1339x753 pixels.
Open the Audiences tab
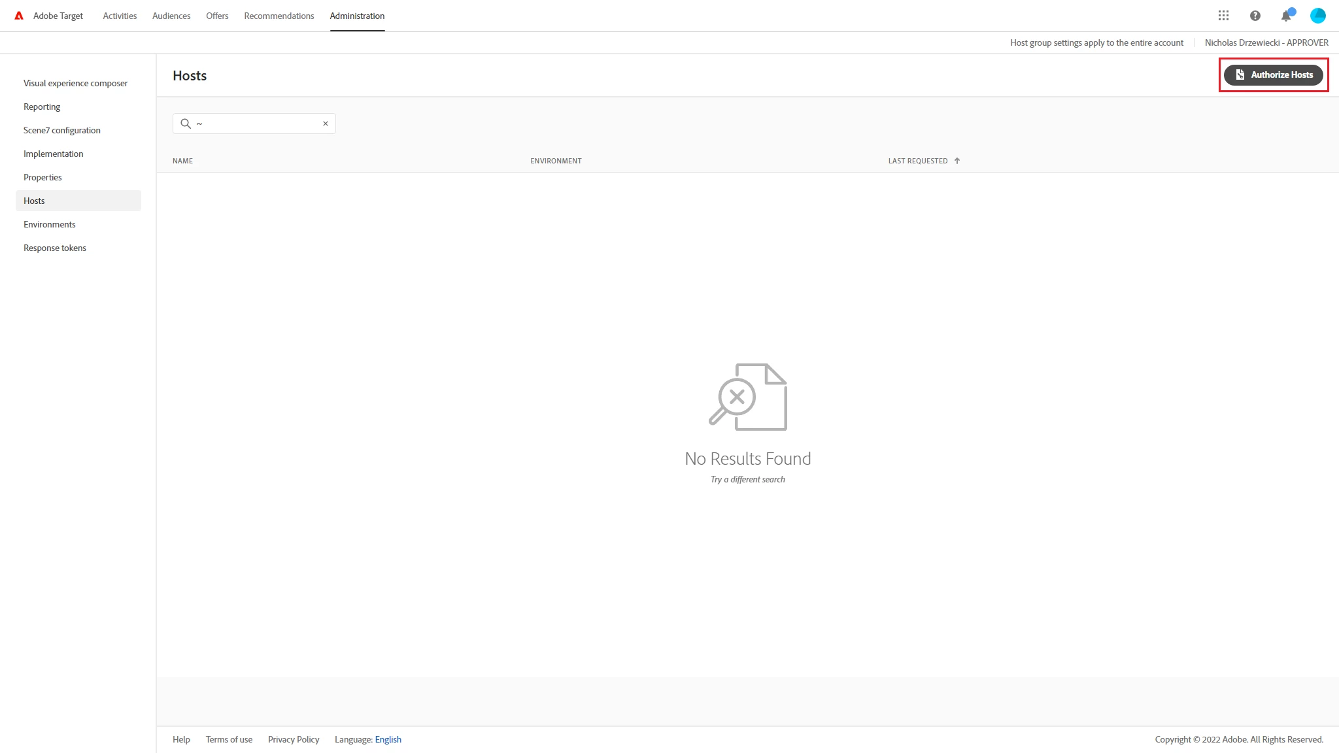point(171,16)
